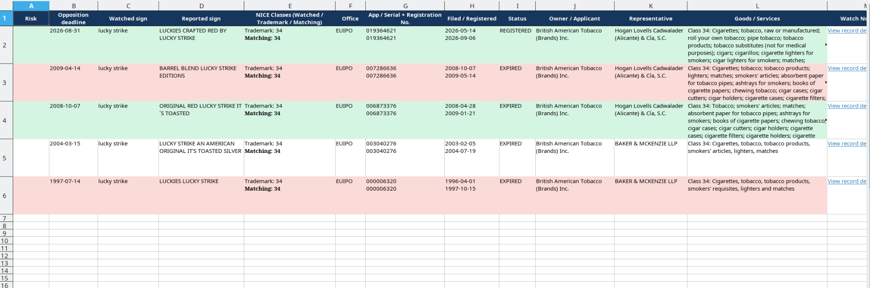Open View record link for LUCKIES CRAFTED RED
The height and width of the screenshot is (288, 870).
tap(847, 30)
